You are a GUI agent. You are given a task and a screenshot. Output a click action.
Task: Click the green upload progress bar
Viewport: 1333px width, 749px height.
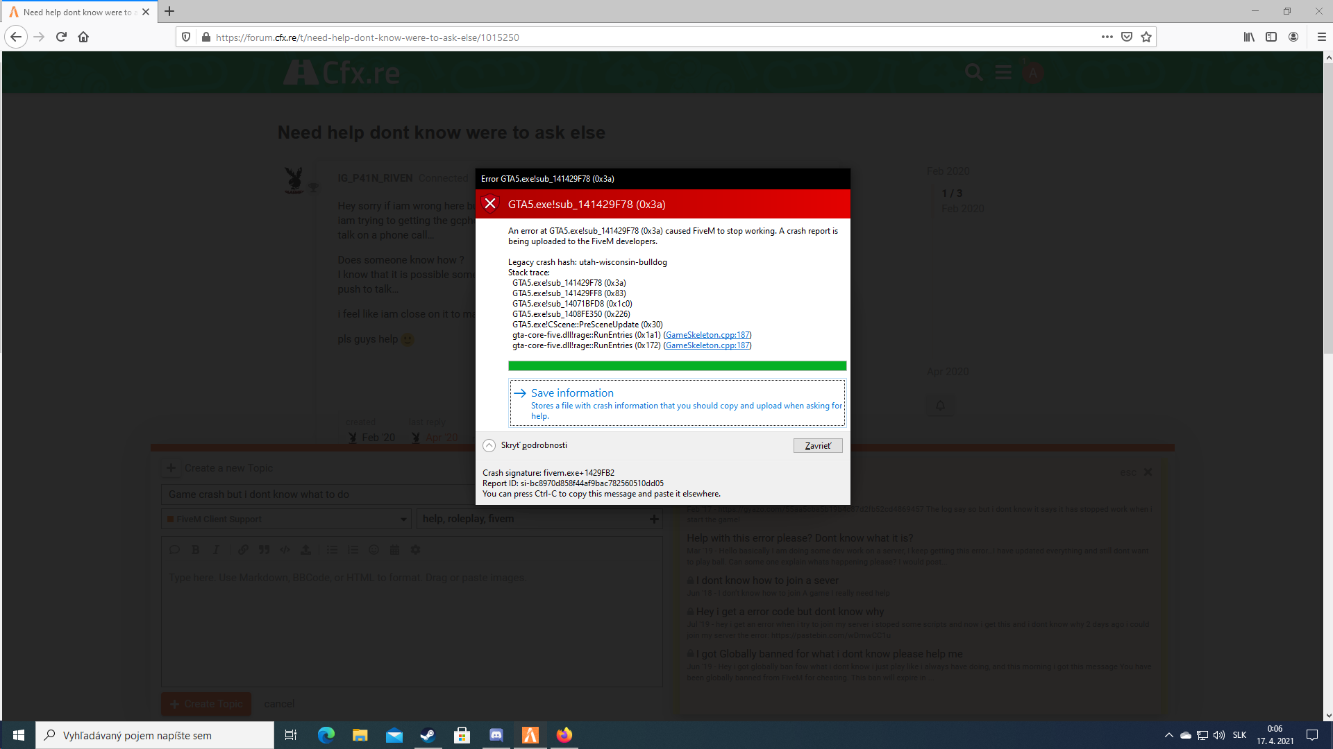[677, 365]
